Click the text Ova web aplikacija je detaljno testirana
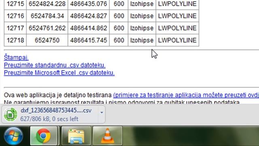 (58, 95)
